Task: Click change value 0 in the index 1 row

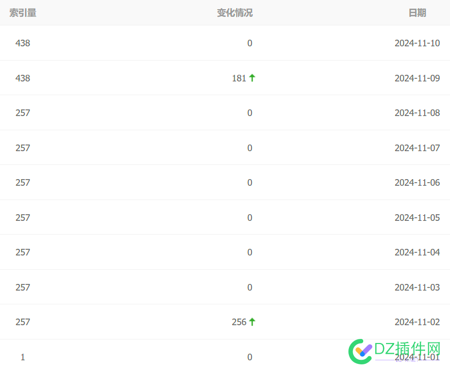Action: pos(250,357)
